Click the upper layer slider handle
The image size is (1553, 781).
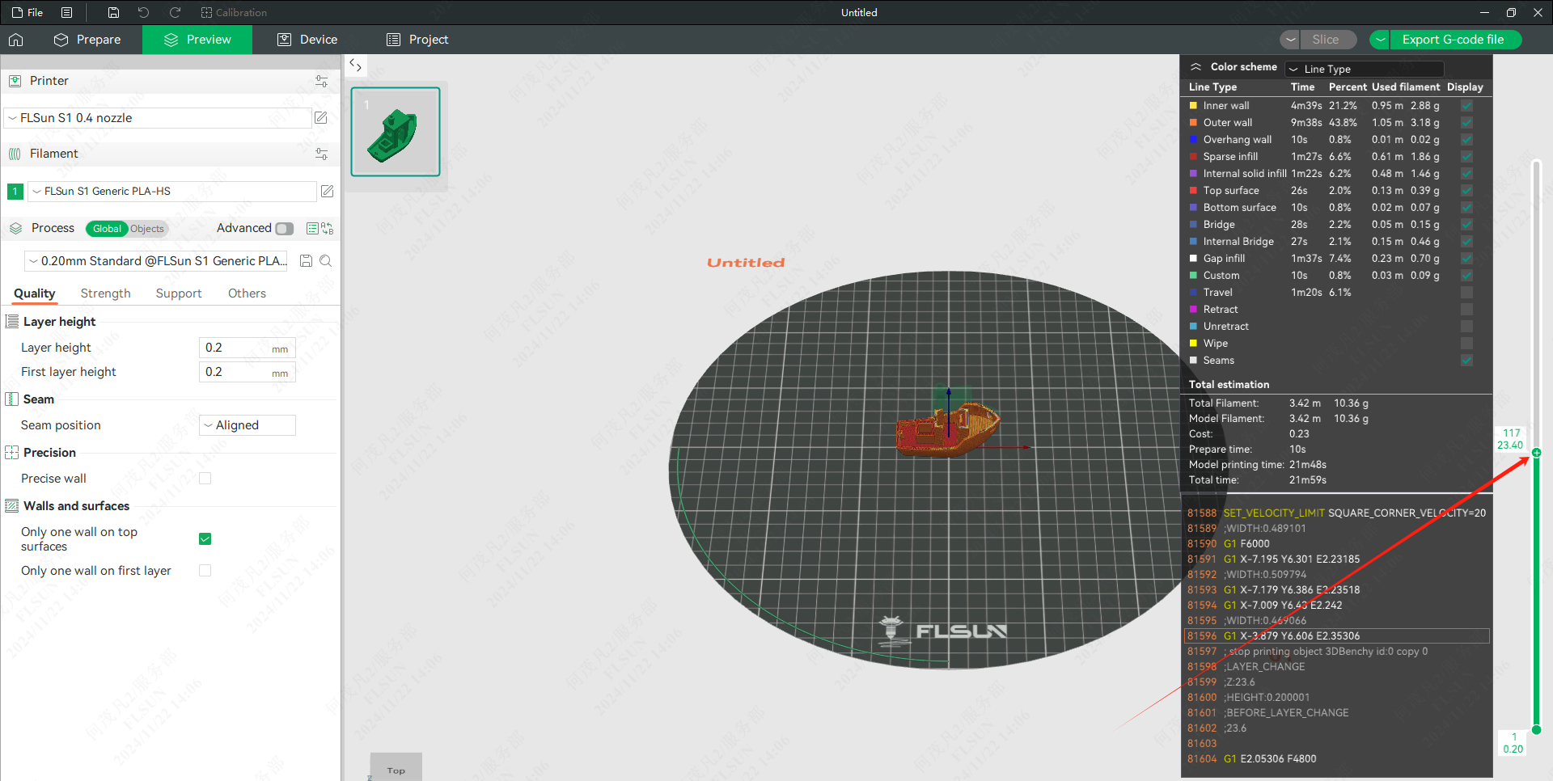(x=1536, y=453)
